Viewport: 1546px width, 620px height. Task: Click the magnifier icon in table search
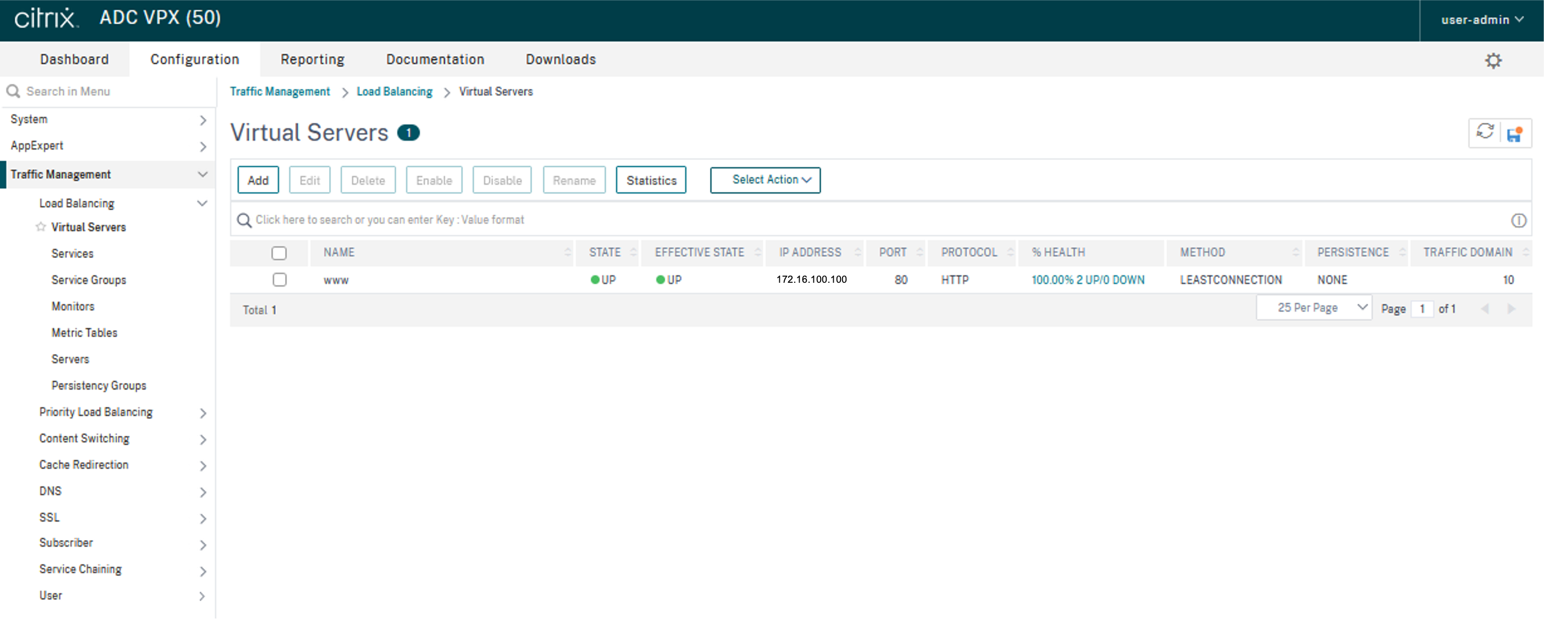coord(244,220)
